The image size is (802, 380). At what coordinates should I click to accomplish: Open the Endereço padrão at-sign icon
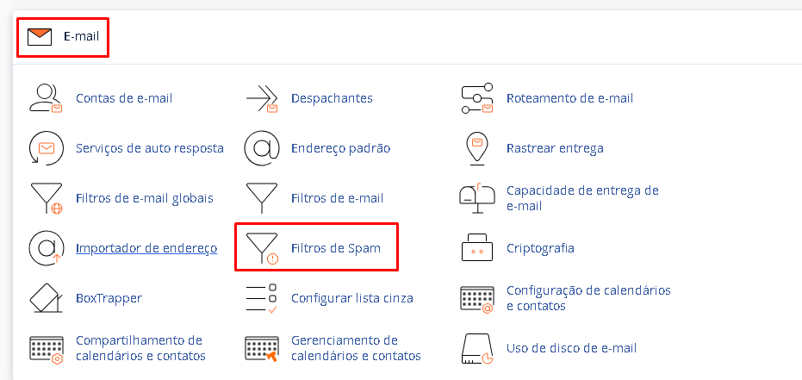click(x=262, y=148)
